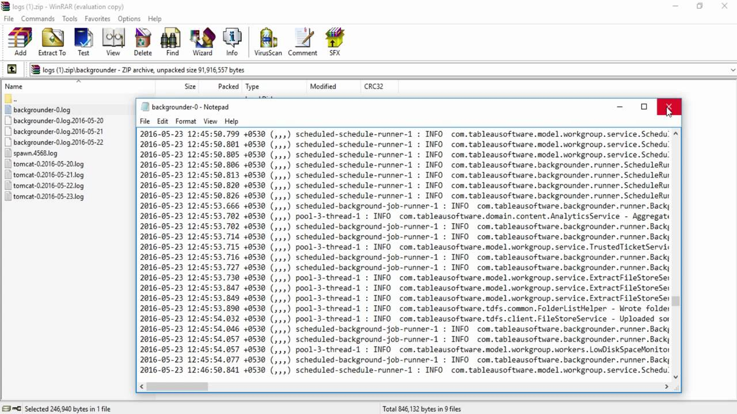The height and width of the screenshot is (414, 737).
Task: Open the WinRAR Favorites menu
Action: tap(97, 18)
